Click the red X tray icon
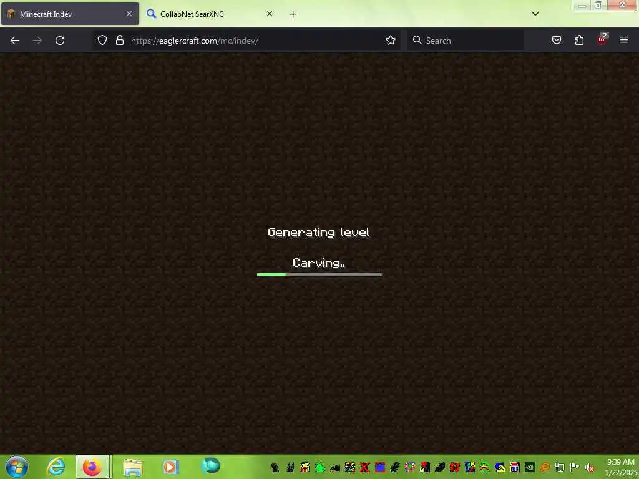Screen dimensions: 639x479 tap(364, 467)
